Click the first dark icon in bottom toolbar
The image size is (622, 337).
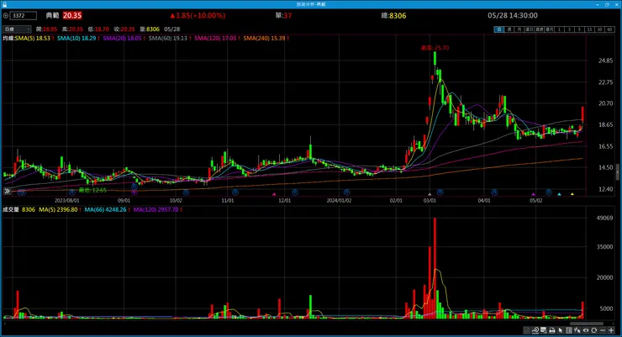(526, 330)
